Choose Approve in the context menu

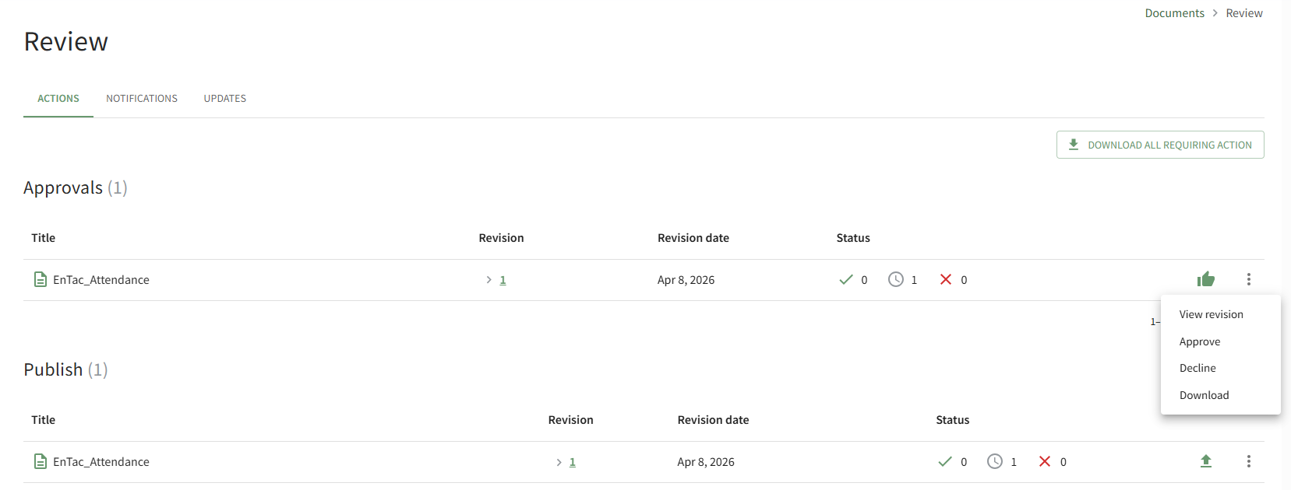coord(1199,341)
